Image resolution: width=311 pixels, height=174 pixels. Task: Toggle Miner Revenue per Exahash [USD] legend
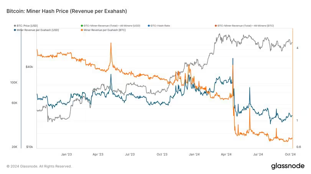click(36, 30)
